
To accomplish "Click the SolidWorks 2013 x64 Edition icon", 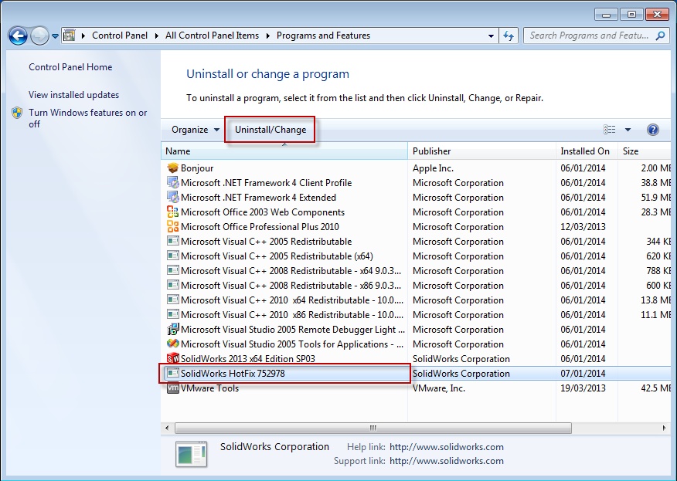I will pyautogui.click(x=172, y=358).
